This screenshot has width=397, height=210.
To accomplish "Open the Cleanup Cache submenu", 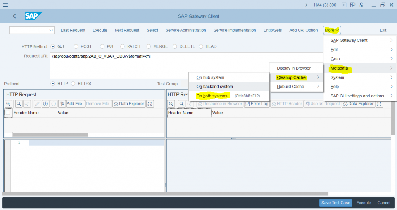I will (x=296, y=77).
